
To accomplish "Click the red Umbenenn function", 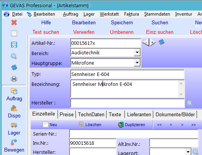I will pyautogui.click(x=122, y=32).
